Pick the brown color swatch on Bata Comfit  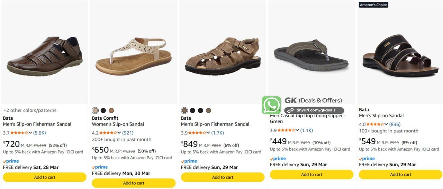tap(111, 110)
